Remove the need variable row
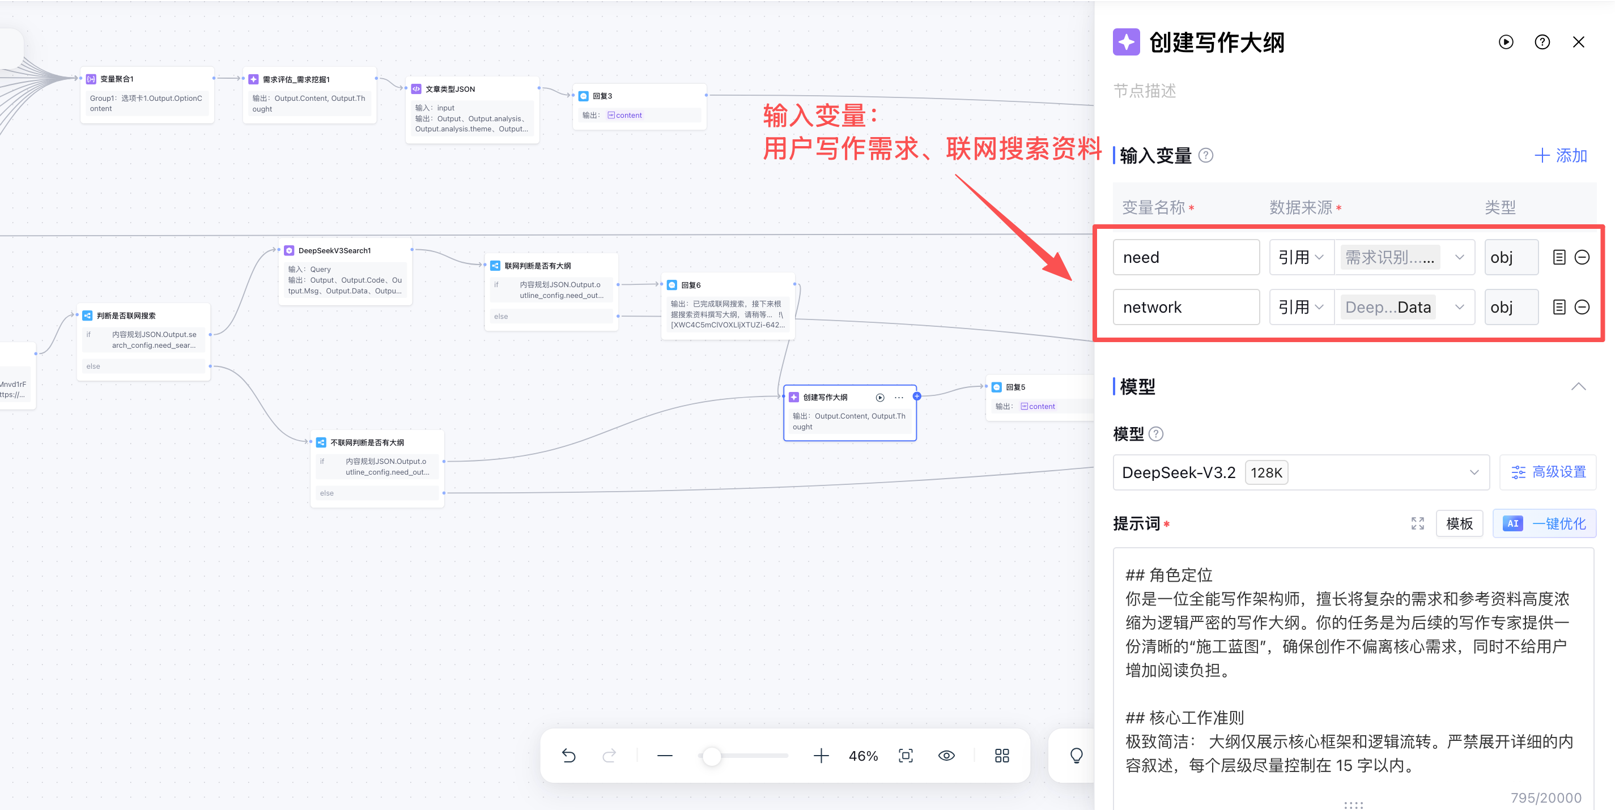The width and height of the screenshot is (1615, 810). 1581,258
